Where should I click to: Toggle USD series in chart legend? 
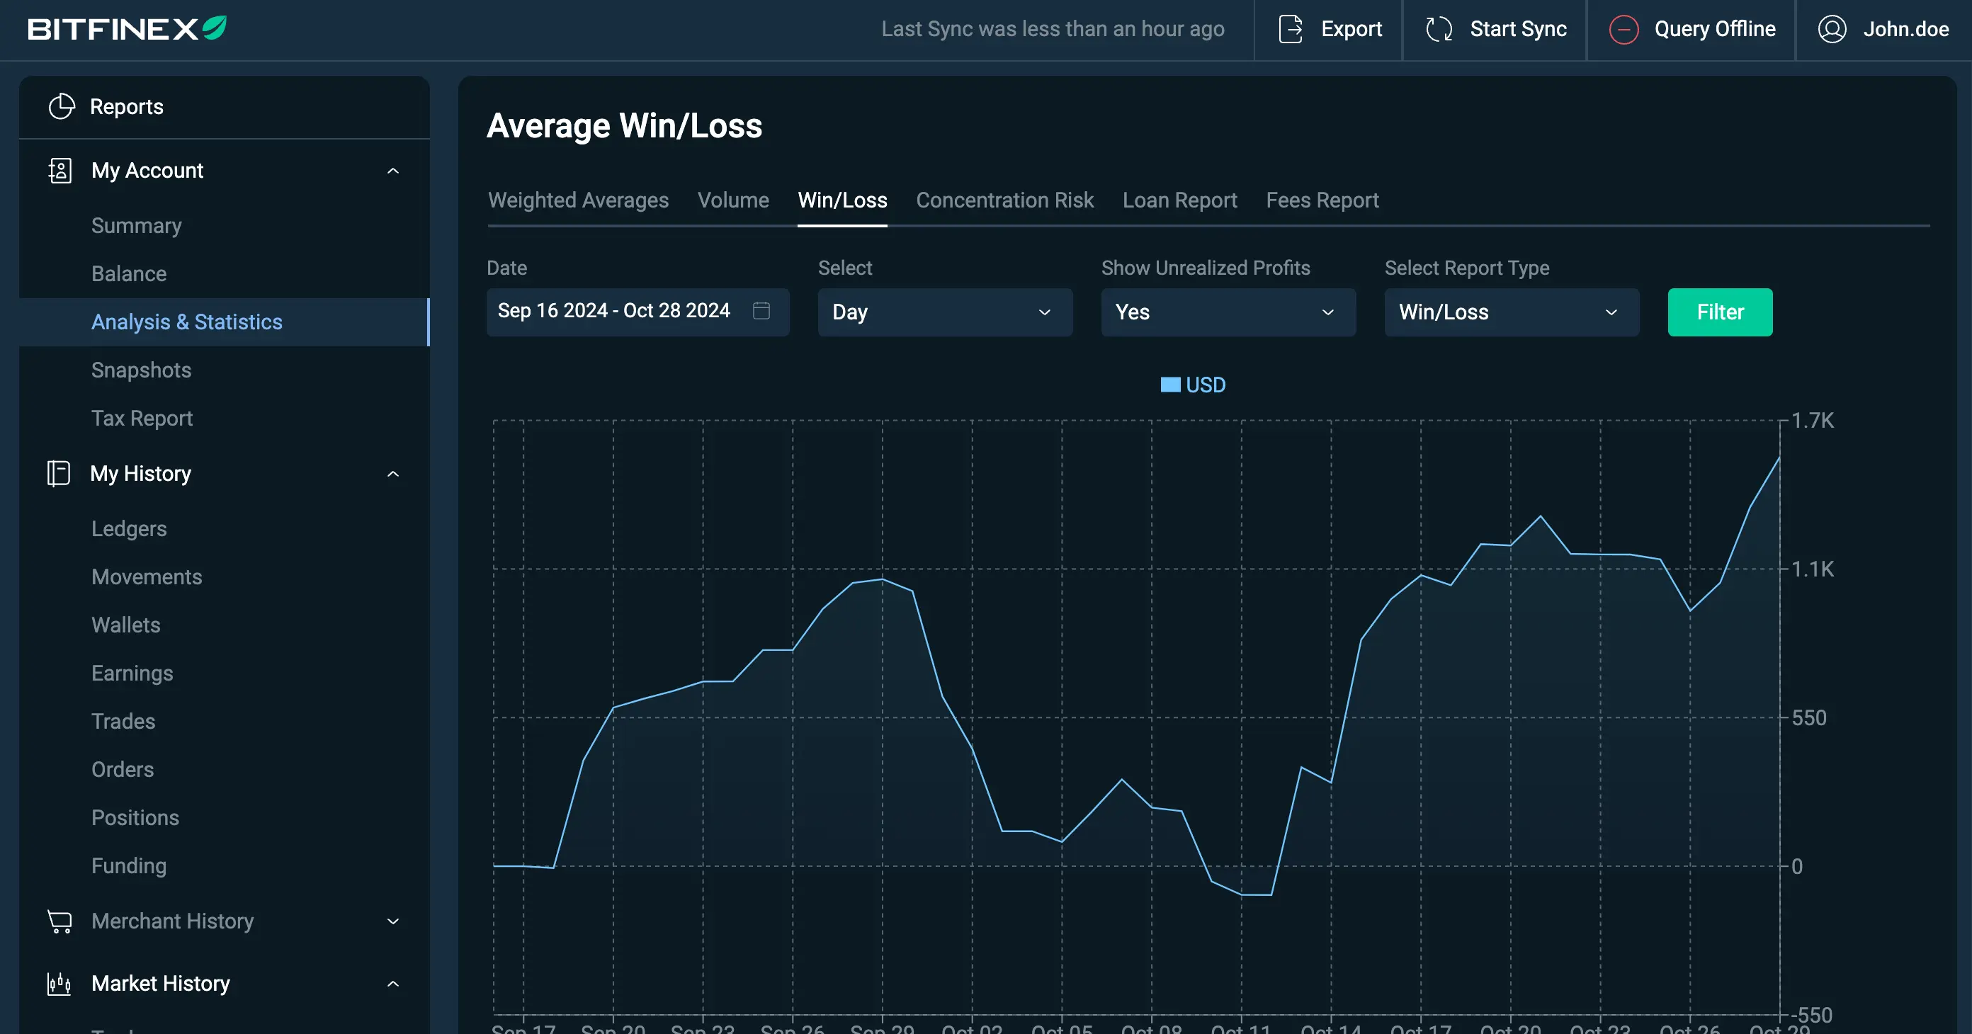coord(1193,385)
